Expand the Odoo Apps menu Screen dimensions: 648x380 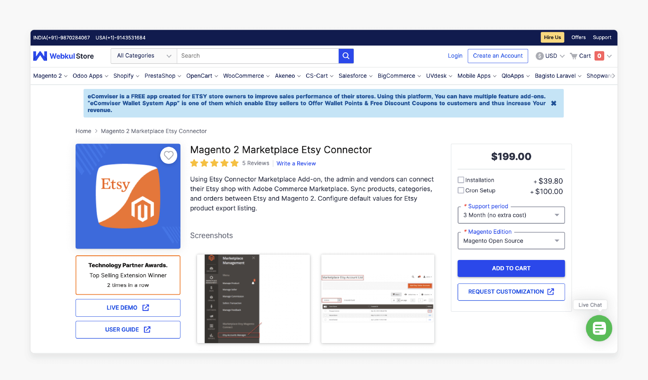(x=90, y=76)
